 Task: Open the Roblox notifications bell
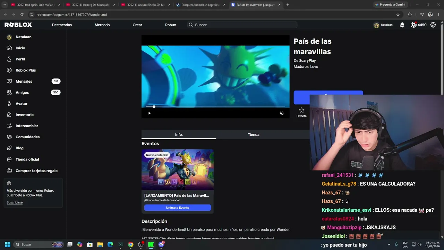pos(402,25)
